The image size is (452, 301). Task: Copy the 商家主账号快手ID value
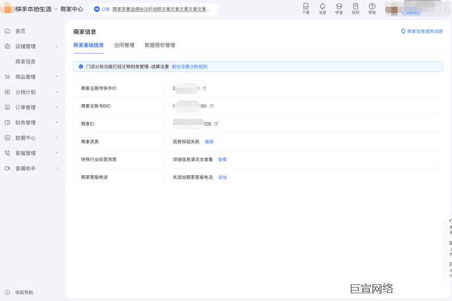(204, 88)
